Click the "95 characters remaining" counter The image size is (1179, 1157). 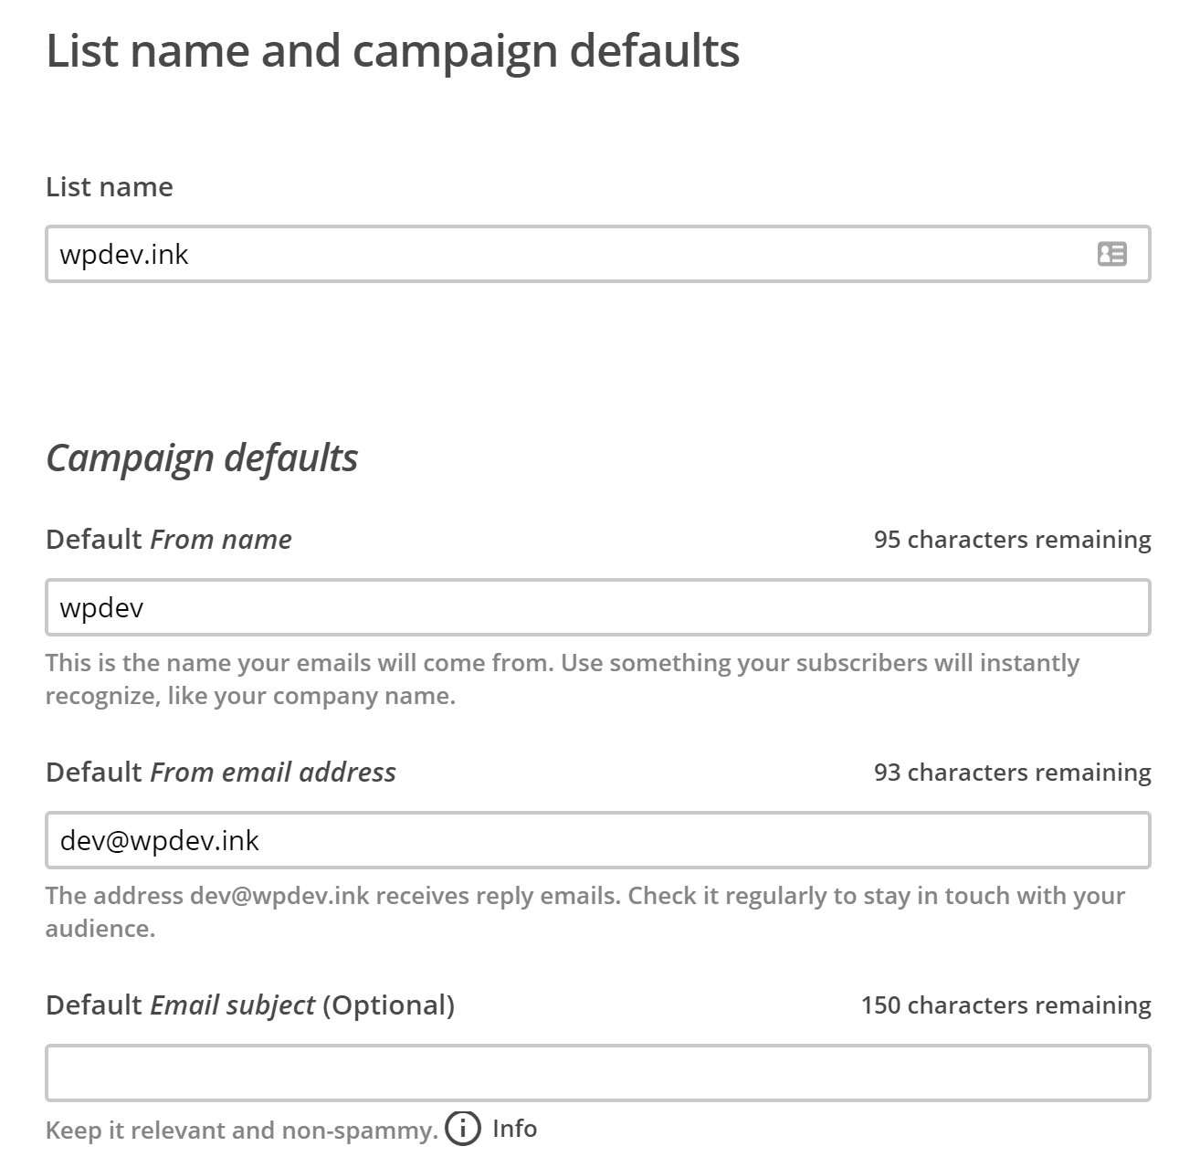tap(1012, 540)
